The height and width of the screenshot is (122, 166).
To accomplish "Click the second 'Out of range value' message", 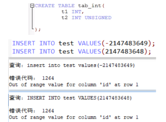I will (x=74, y=117).
